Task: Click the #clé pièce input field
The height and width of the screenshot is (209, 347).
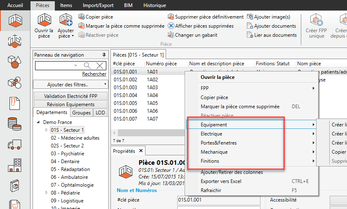Action: pyautogui.click(x=218, y=200)
